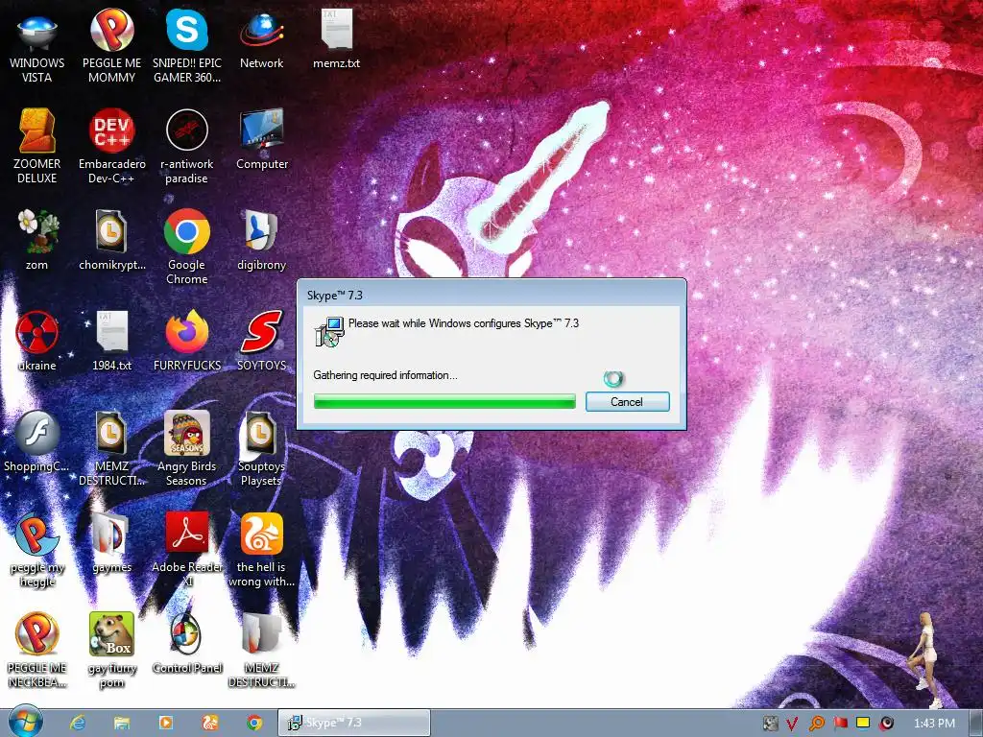Viewport: 983px width, 737px height.
Task: Select the memz.txt file
Action: pos(337,38)
